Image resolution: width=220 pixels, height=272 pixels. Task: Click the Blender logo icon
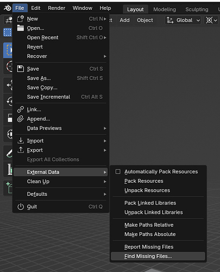click(x=8, y=8)
